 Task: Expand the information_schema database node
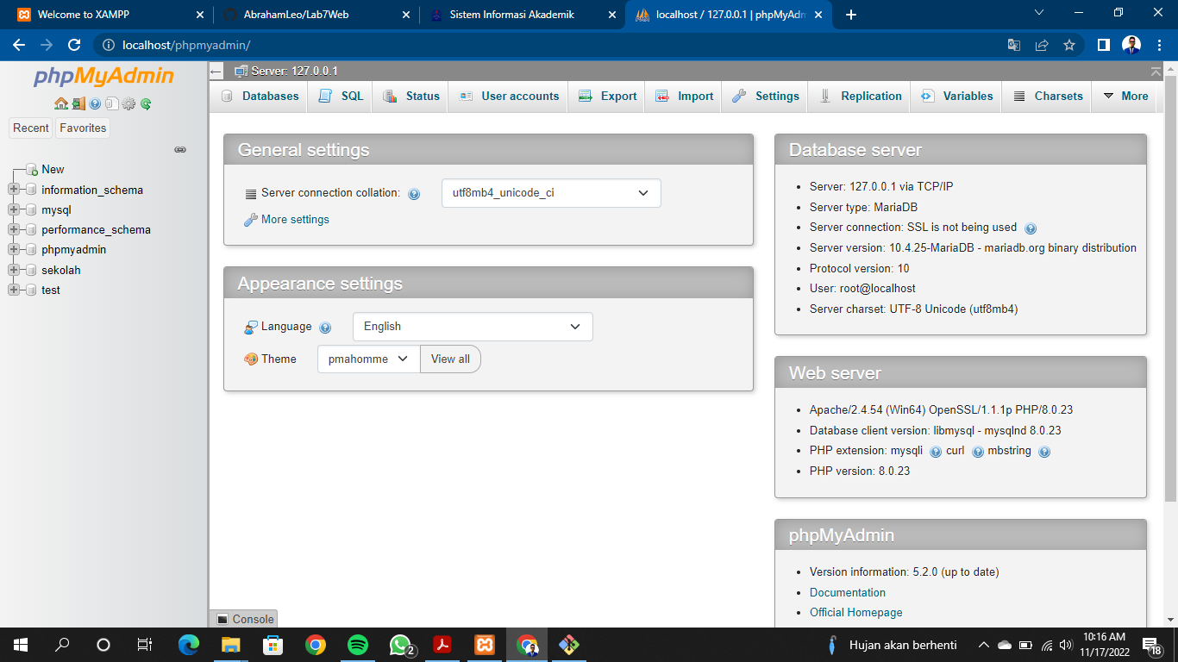click(x=14, y=190)
